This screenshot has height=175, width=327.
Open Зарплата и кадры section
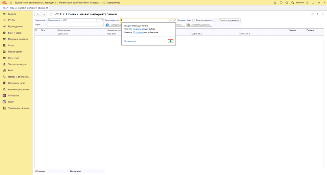[17, 64]
